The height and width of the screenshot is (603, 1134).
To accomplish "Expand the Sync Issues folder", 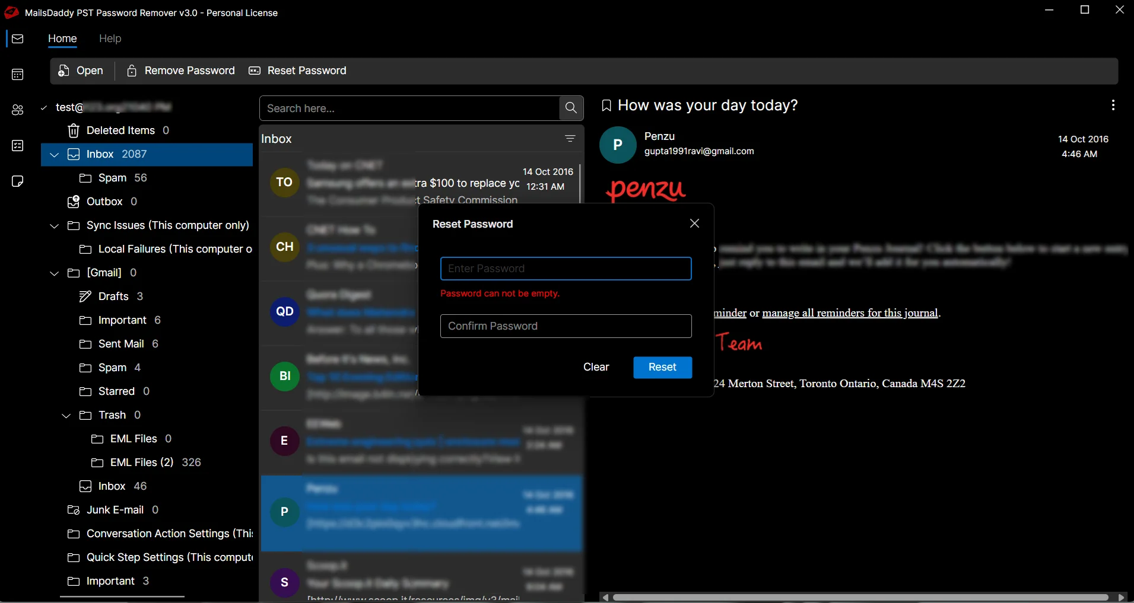I will (54, 225).
